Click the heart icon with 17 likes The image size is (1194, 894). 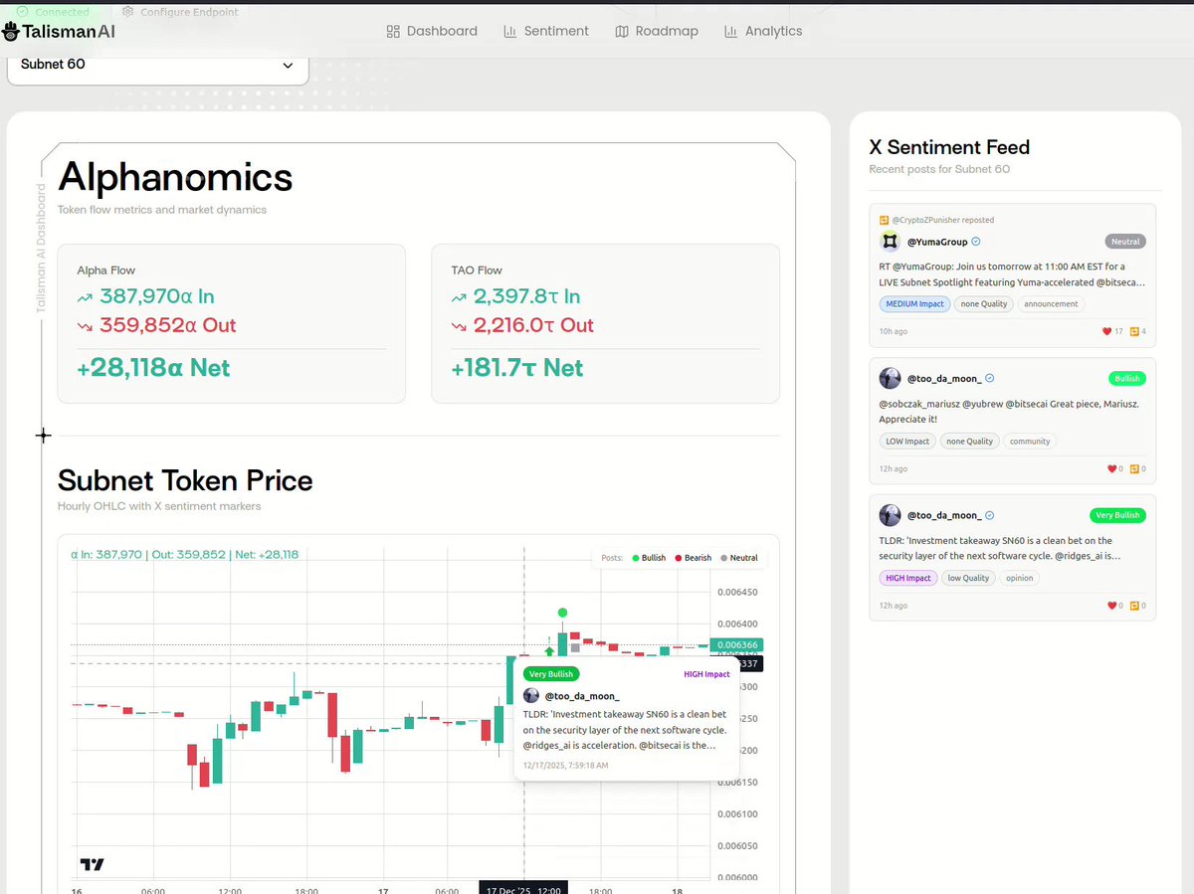(1107, 331)
